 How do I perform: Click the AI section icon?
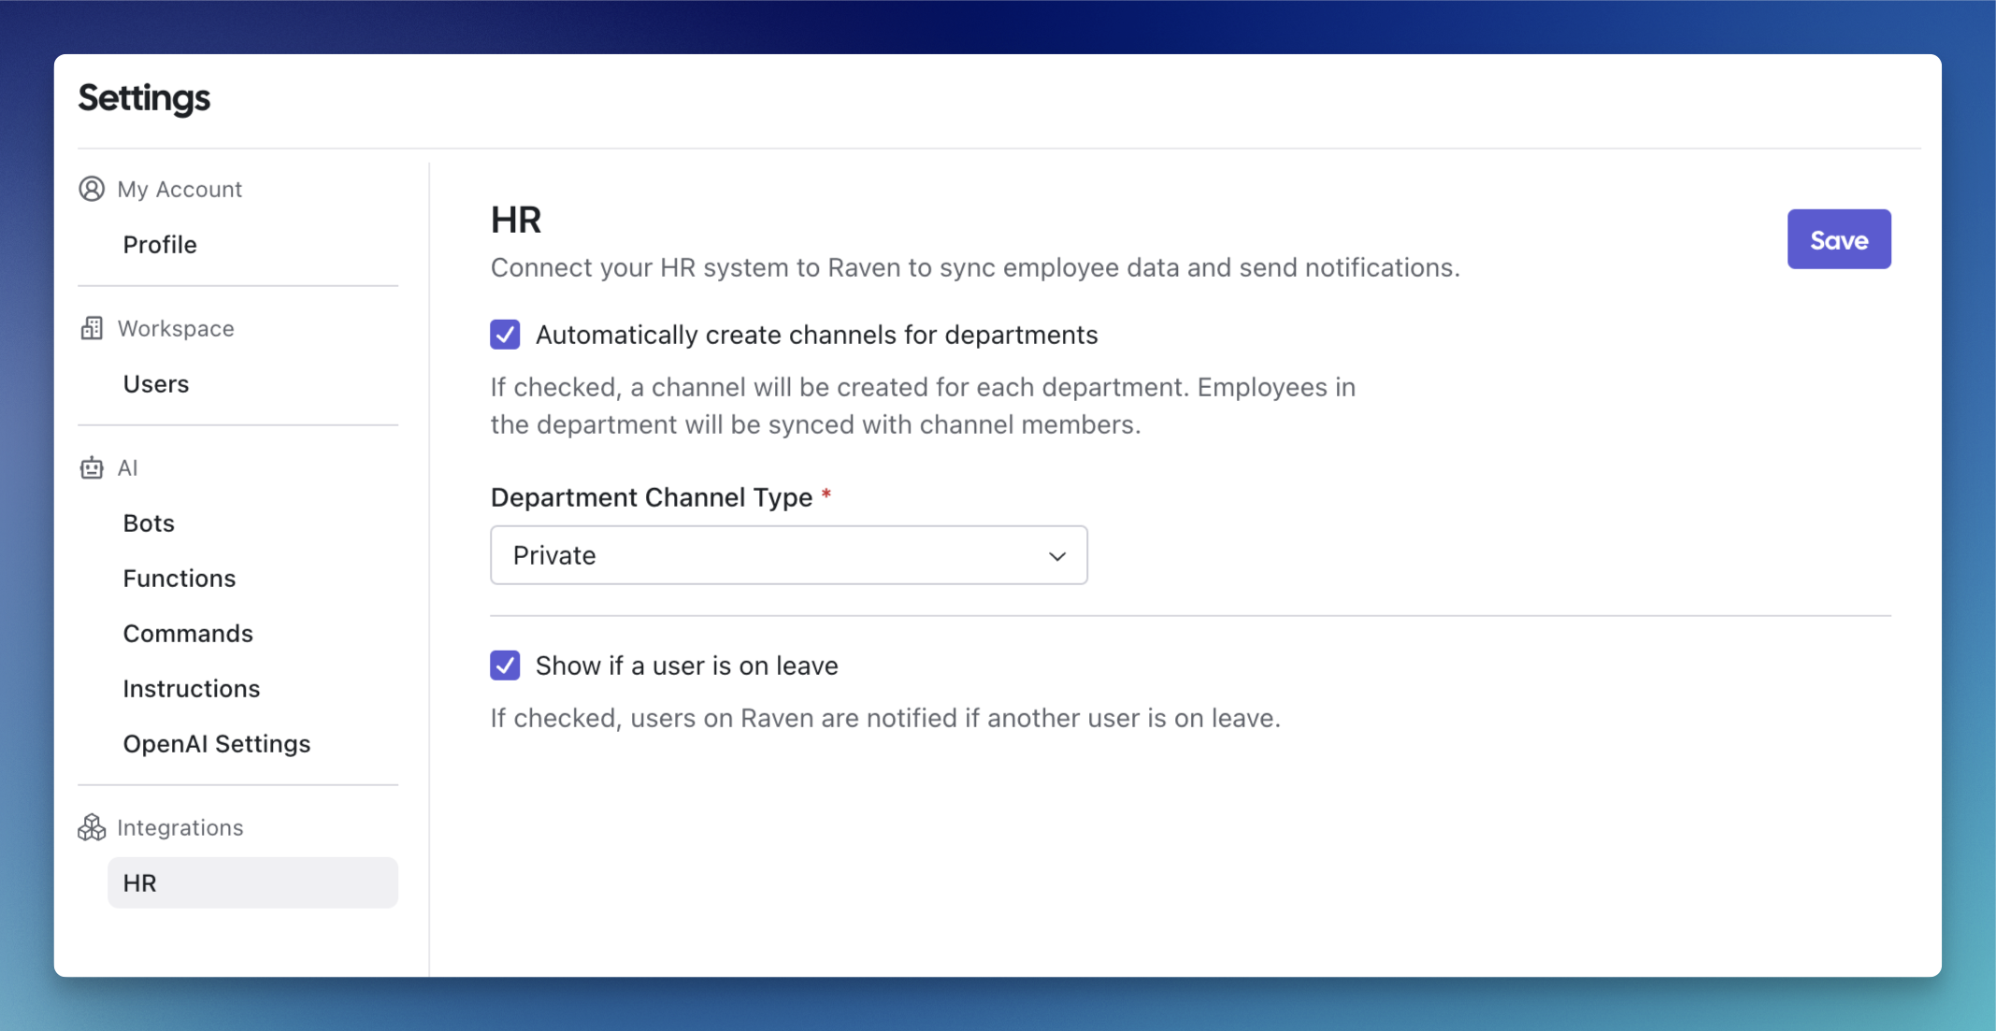93,466
